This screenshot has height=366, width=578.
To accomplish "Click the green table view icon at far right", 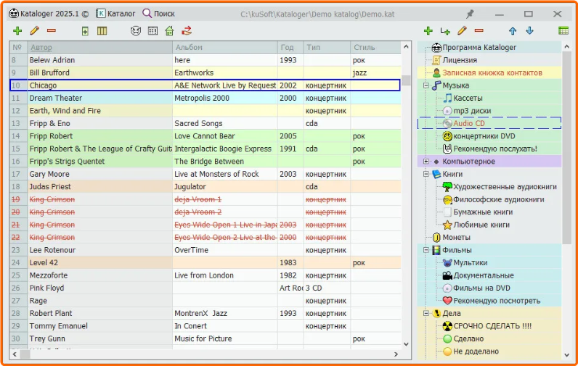I will click(563, 31).
